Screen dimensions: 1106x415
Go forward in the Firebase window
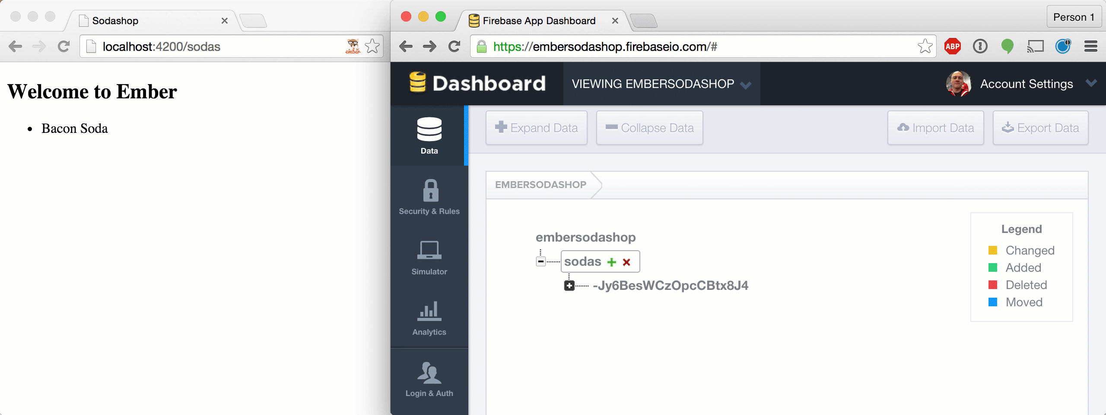429,46
